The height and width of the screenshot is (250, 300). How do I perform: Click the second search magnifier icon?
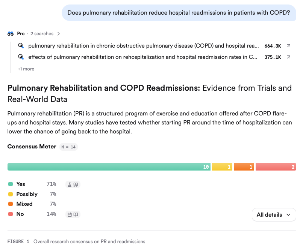21,57
